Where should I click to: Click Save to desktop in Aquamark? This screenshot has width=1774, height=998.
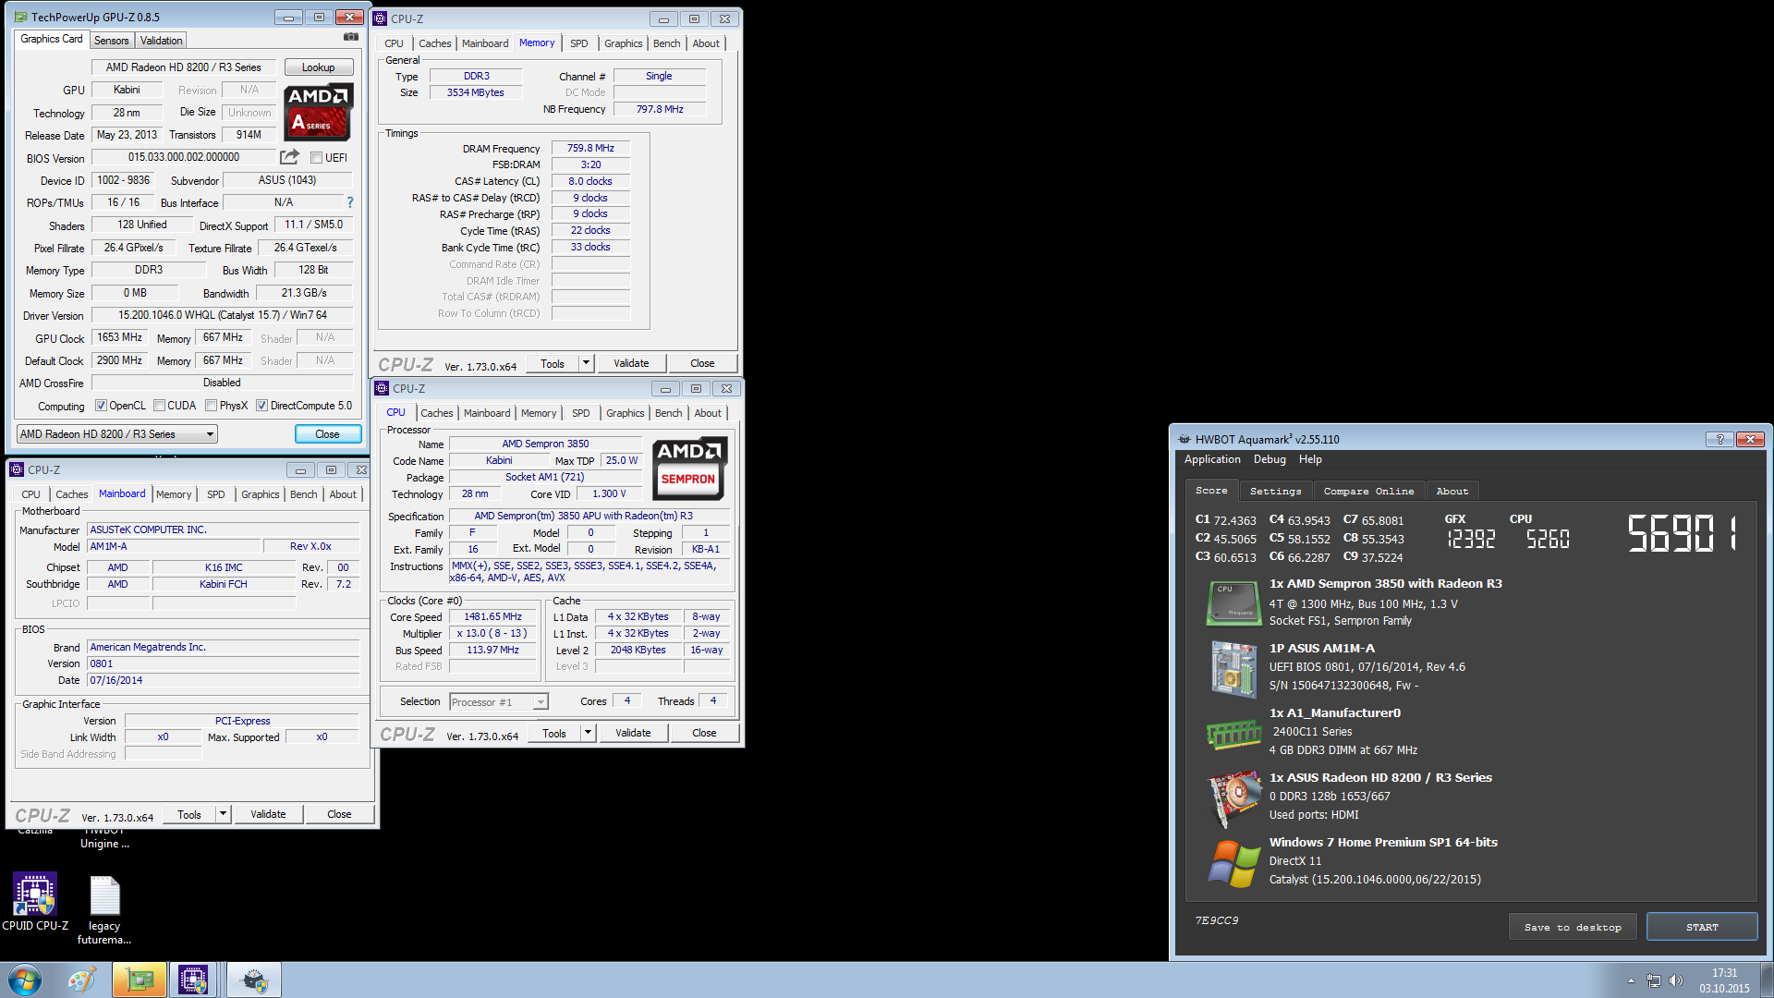(1573, 927)
